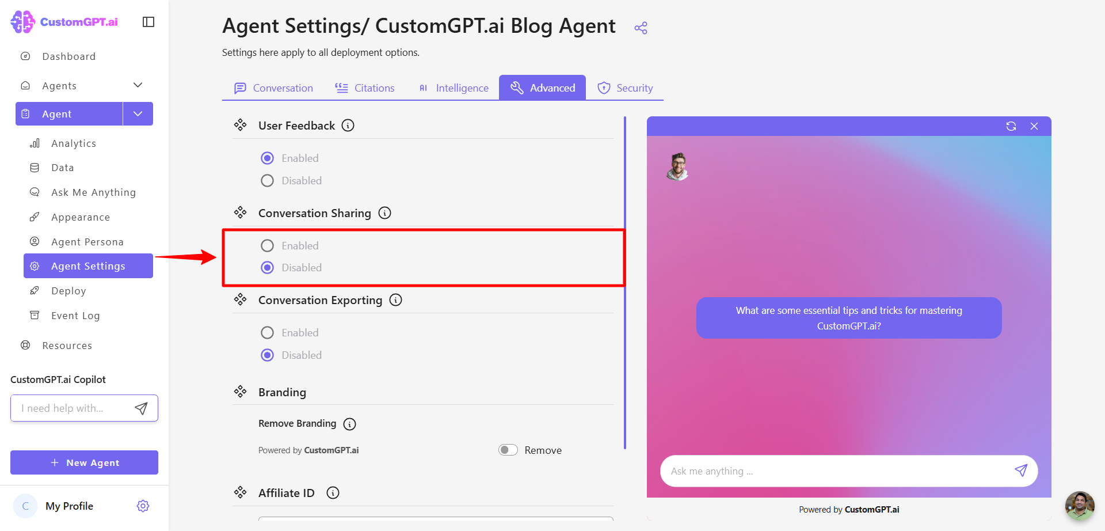Open the floating support avatar bubble
Image resolution: width=1105 pixels, height=531 pixels.
pyautogui.click(x=1080, y=506)
